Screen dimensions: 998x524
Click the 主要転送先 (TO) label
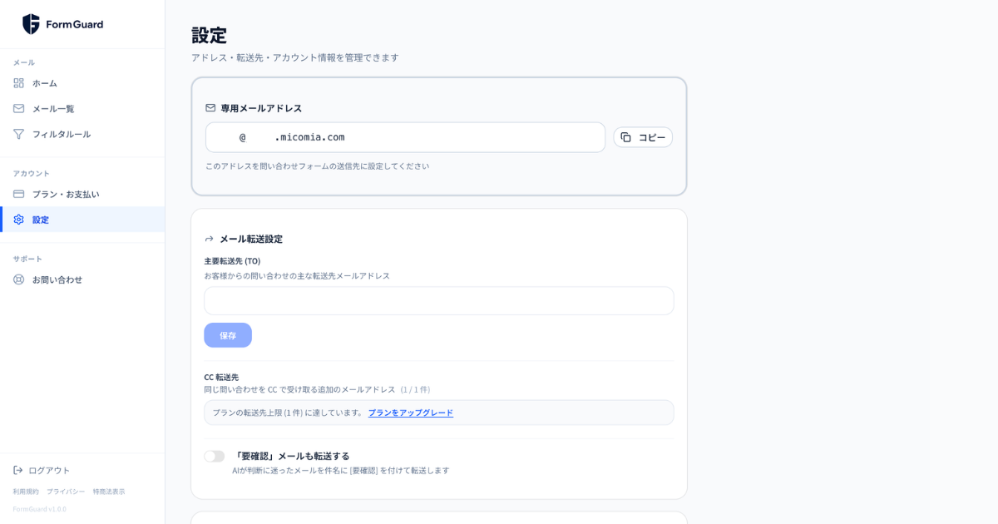pyautogui.click(x=232, y=261)
